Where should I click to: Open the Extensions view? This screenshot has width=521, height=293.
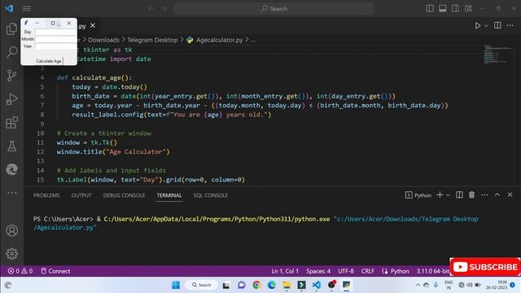(11, 123)
